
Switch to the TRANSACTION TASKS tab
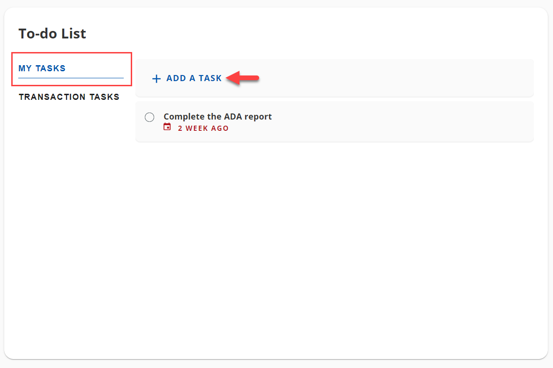(69, 97)
